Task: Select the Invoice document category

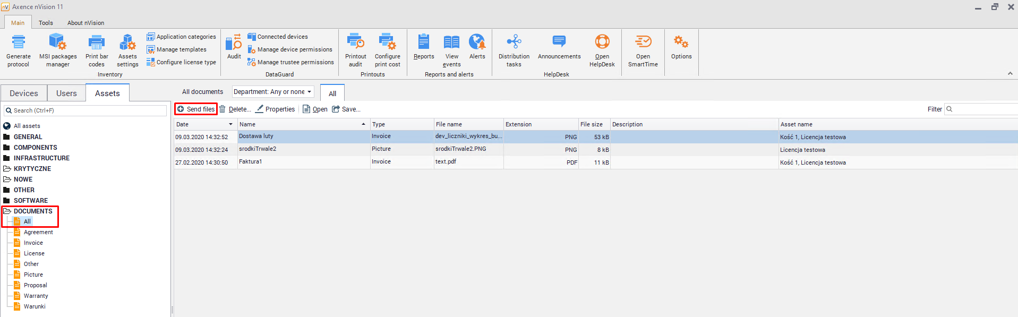Action: pyautogui.click(x=33, y=243)
